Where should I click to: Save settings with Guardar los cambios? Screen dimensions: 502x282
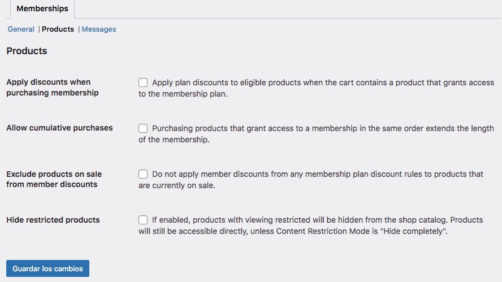point(47,268)
